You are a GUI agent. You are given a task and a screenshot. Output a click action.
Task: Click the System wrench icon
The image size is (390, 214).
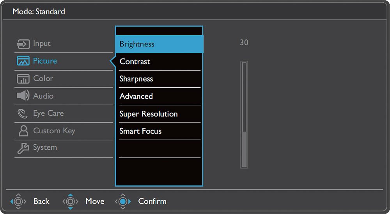[23, 148]
